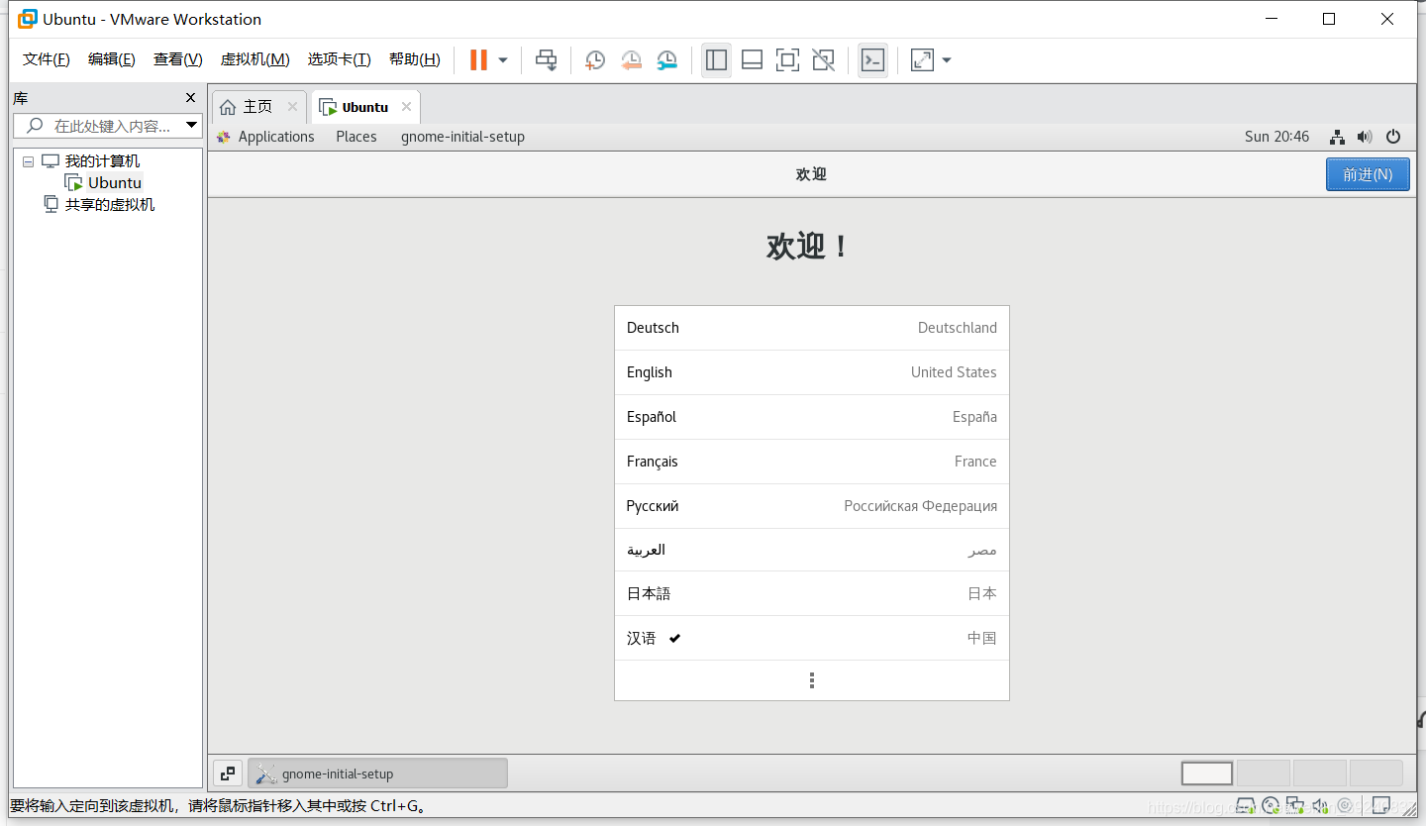Screen dimensions: 1426x826
Task: Select Français language row
Action: pos(812,462)
